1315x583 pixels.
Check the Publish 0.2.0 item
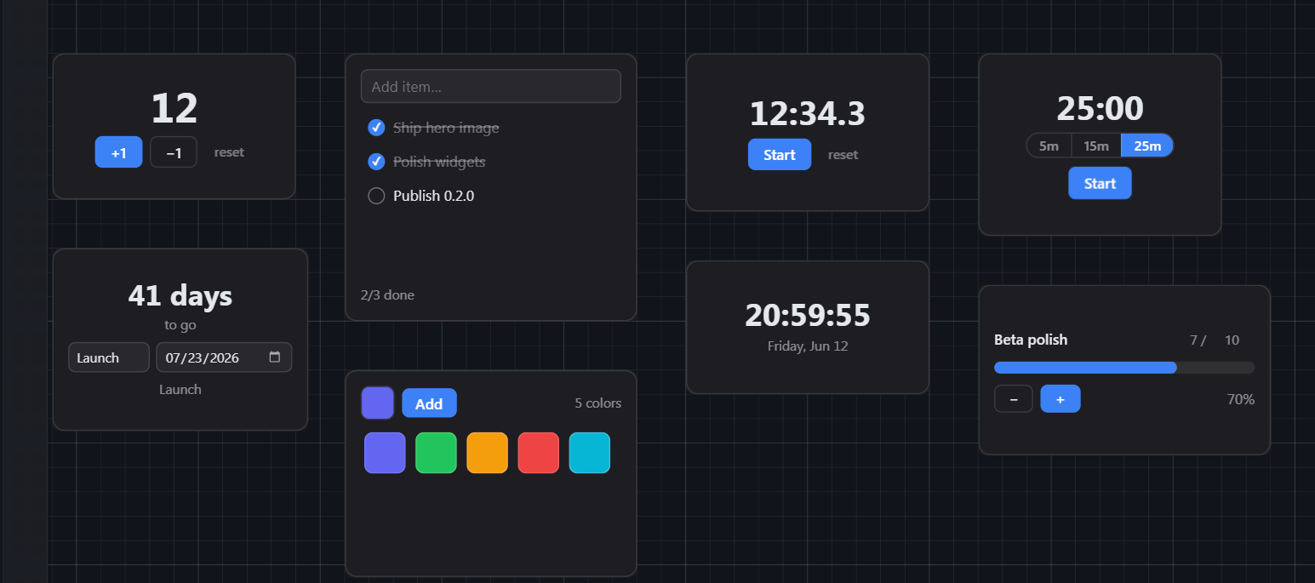[376, 196]
